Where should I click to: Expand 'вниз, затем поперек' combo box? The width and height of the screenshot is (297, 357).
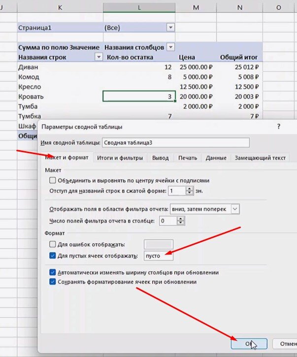coord(235,209)
